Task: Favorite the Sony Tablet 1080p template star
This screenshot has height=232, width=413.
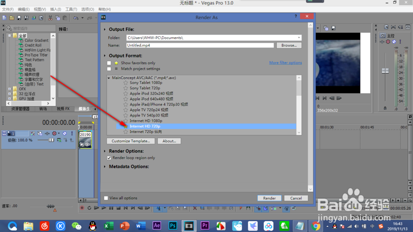Action: click(126, 83)
